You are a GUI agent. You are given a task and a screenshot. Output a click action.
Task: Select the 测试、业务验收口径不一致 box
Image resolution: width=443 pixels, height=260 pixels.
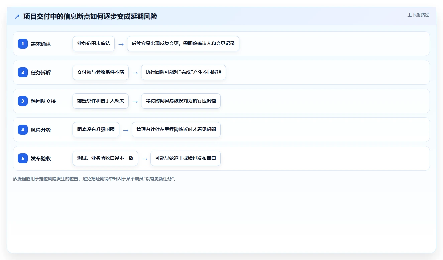105,158
